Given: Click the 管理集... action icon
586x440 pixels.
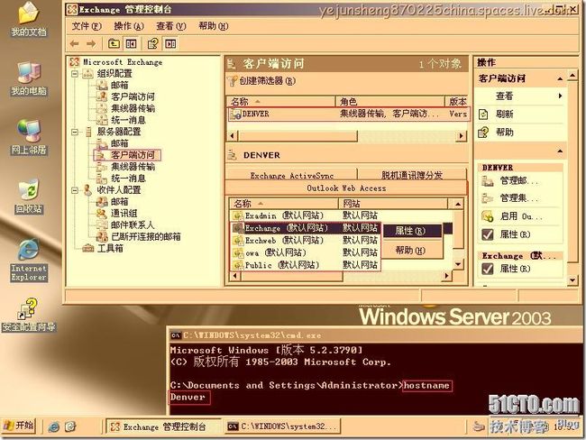Looking at the screenshot, I should [x=487, y=198].
